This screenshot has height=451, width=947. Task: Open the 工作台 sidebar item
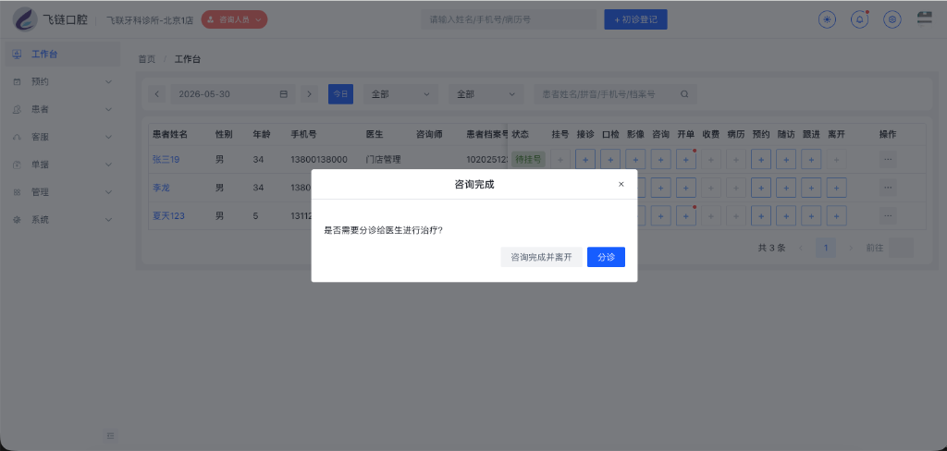click(60, 55)
